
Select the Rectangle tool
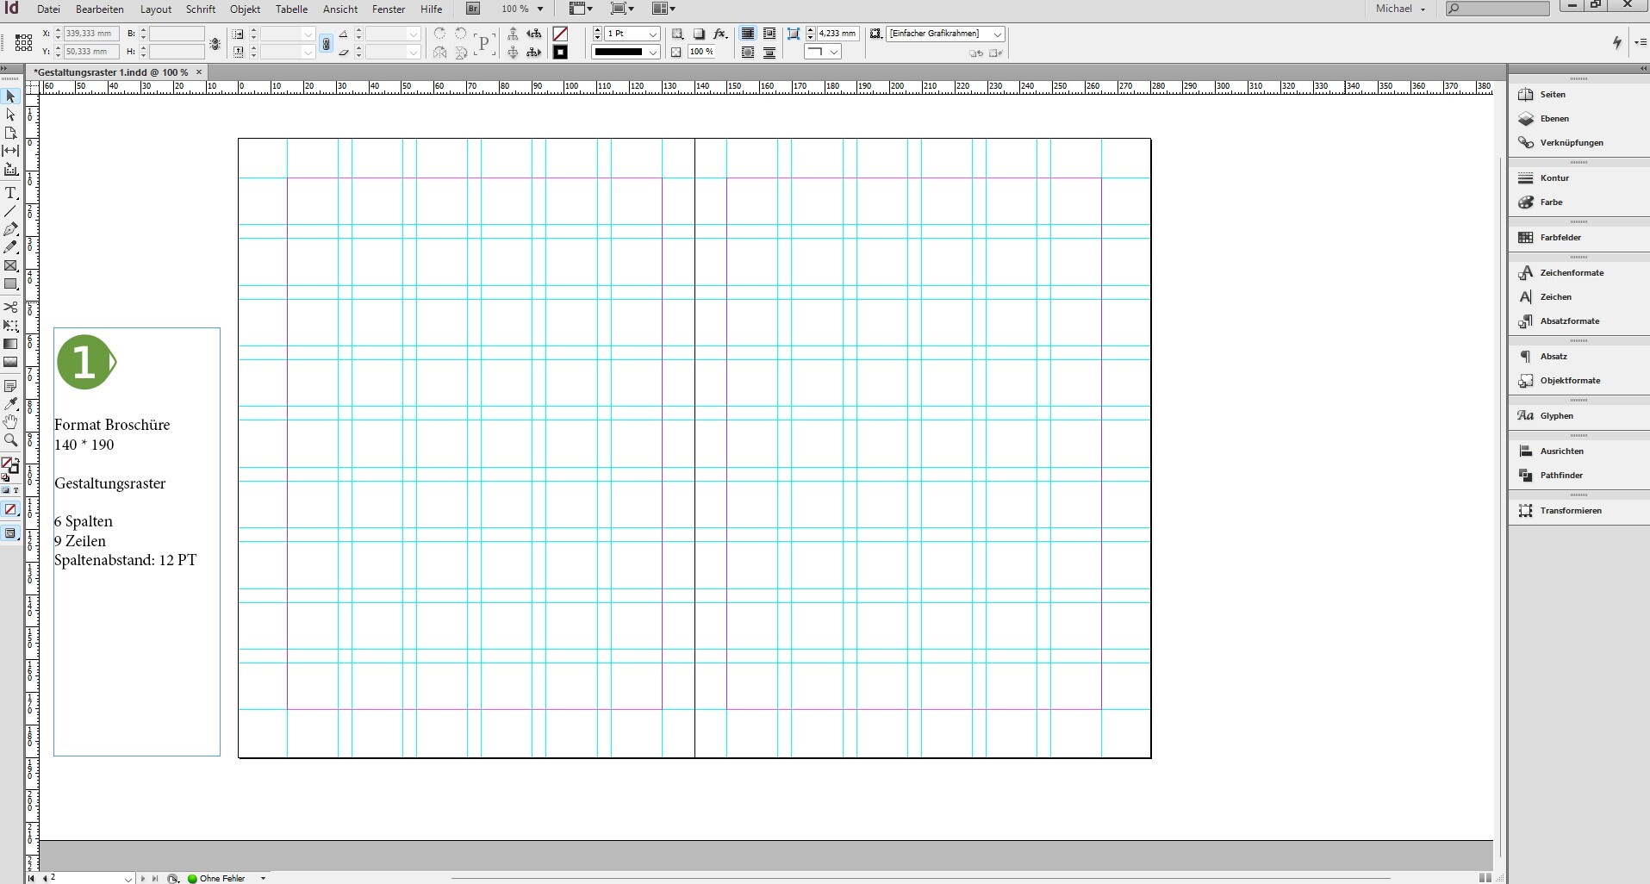coord(10,283)
